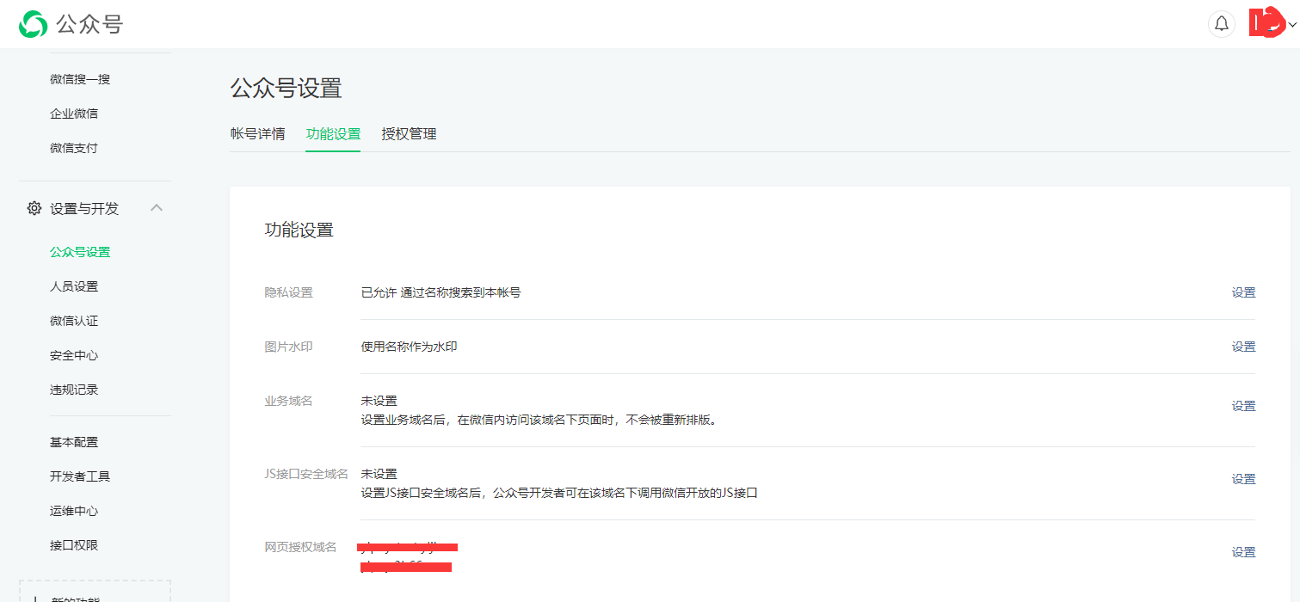The width and height of the screenshot is (1300, 602).
Task: Open 微信搜一搜 in the sidebar
Action: point(80,79)
